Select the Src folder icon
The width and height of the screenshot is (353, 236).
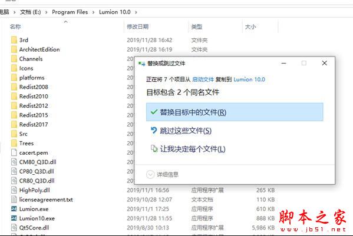14,134
